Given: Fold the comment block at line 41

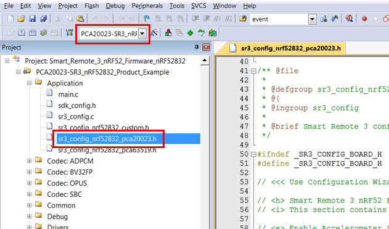Looking at the screenshot, I should coord(253,71).
